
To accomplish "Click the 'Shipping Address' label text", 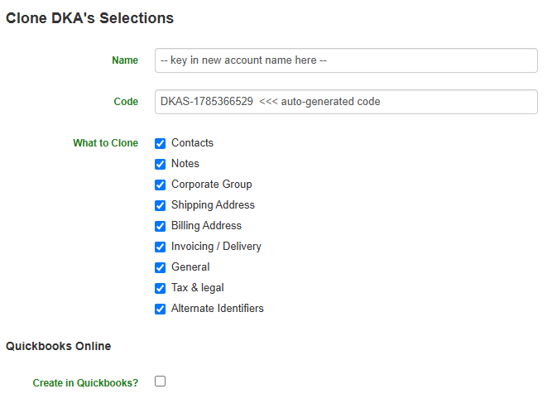I will 213,205.
